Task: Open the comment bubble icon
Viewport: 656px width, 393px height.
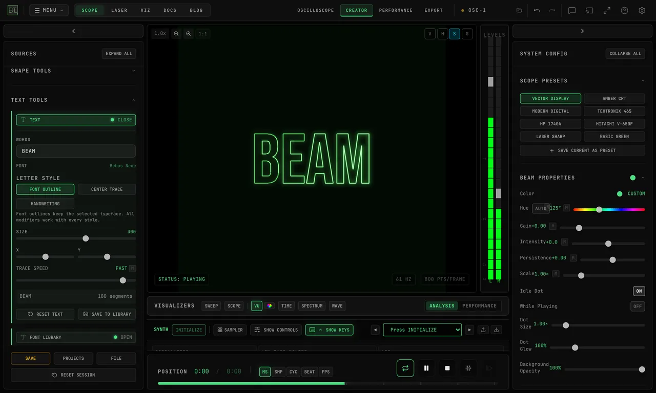Action: [572, 10]
